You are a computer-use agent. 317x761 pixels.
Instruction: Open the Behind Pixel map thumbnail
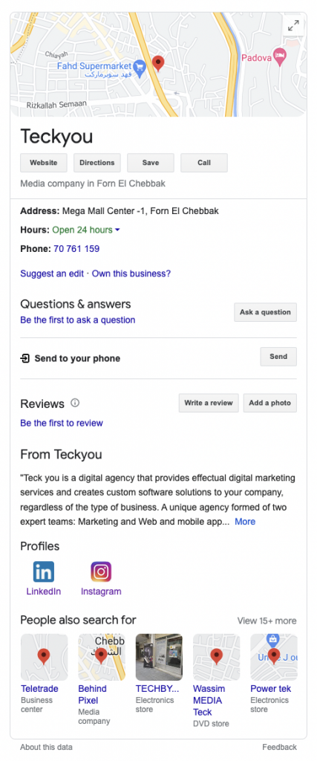pos(102,657)
